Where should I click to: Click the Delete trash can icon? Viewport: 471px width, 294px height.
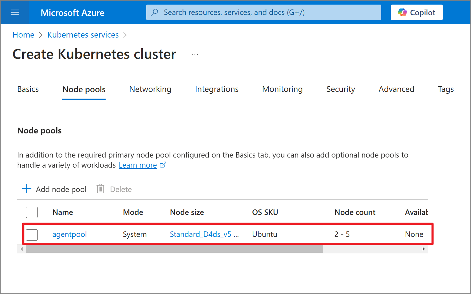click(x=100, y=189)
